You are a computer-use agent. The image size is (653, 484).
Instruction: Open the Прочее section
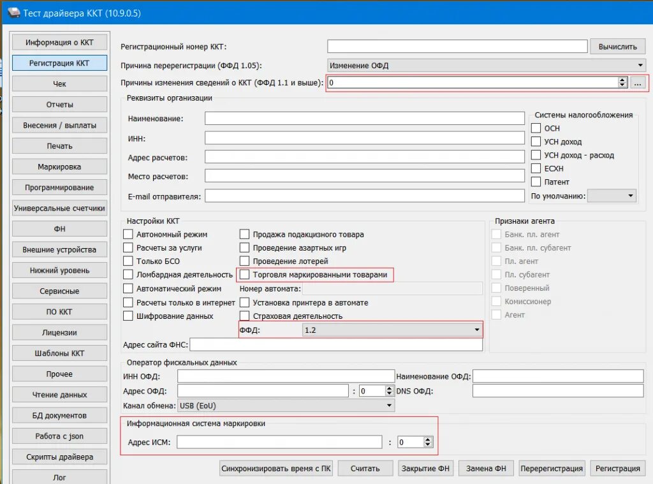tap(59, 374)
